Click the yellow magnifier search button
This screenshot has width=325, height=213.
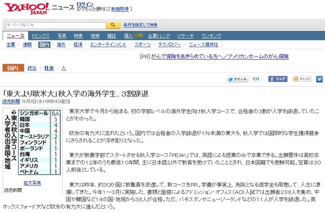[x=113, y=25]
